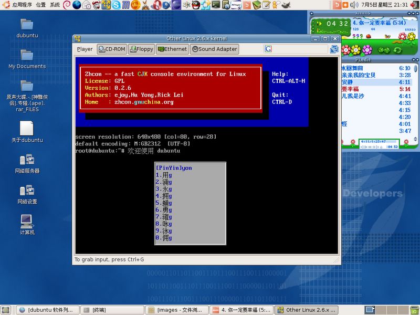Viewport: 420px width, 315px height.
Task: Click the yellow flower button in XMMS
Action: (x=356, y=50)
